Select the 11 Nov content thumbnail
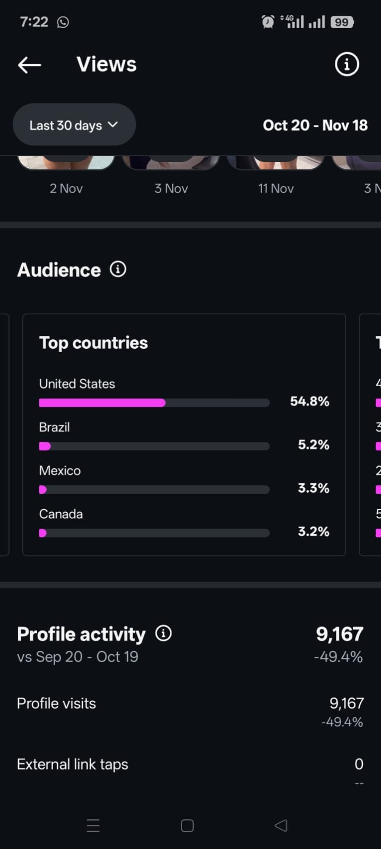 coord(275,163)
